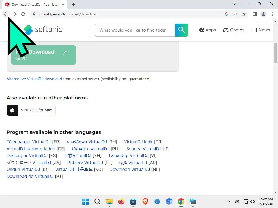Go to Softonic home logo
Image resolution: width=278 pixels, height=208 pixels.
point(43,30)
